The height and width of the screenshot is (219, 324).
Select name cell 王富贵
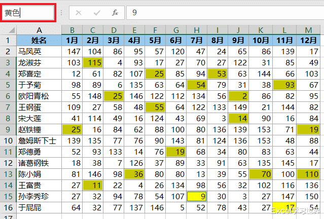(39, 186)
